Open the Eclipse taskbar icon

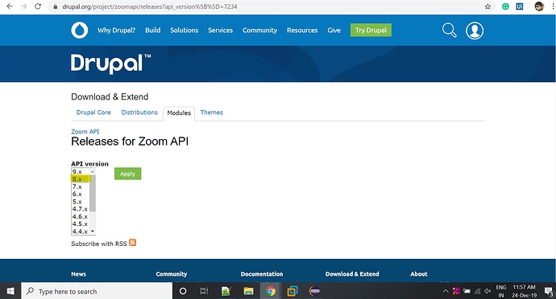314,291
